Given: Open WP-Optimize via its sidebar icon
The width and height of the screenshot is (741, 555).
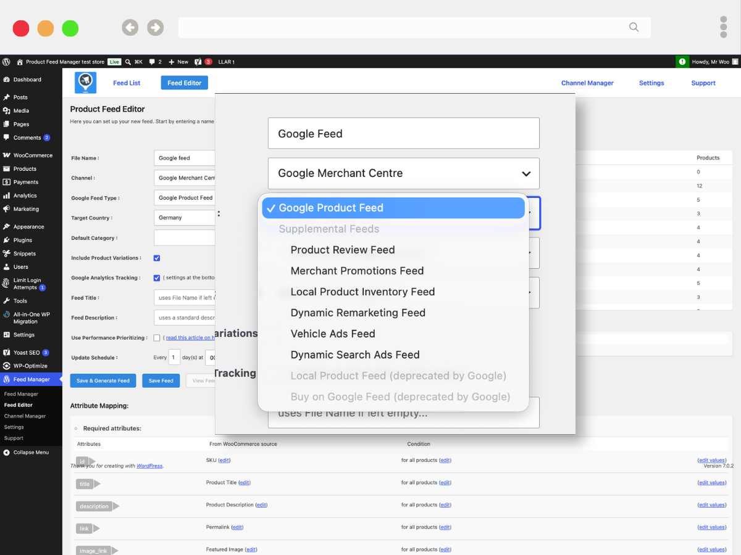Looking at the screenshot, I should pos(6,366).
